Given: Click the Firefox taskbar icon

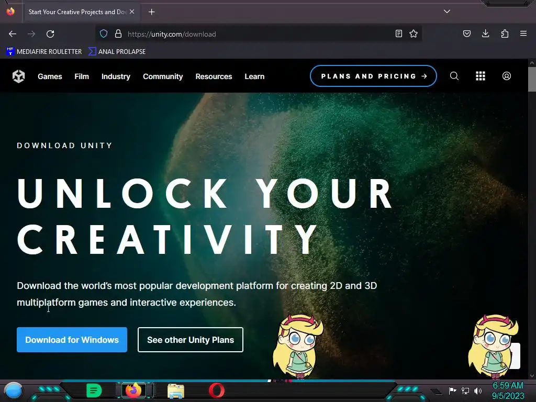Looking at the screenshot, I should pos(133,390).
